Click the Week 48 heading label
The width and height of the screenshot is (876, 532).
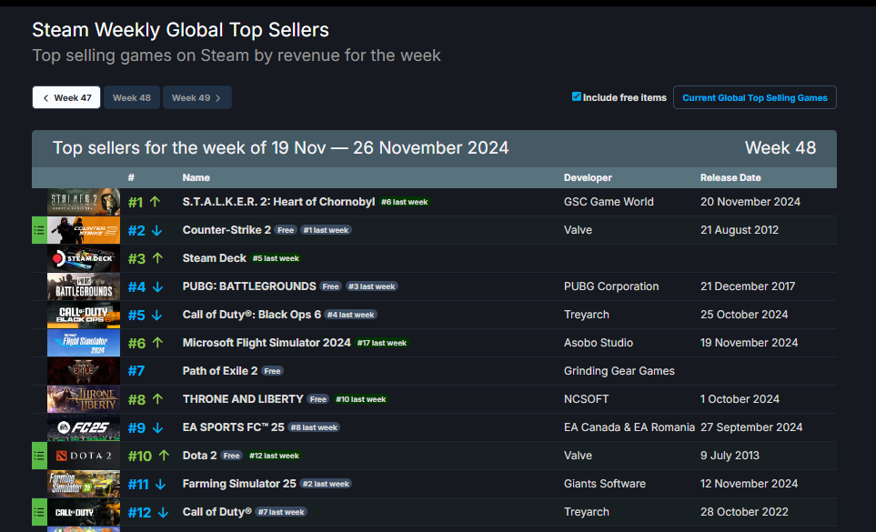(780, 148)
